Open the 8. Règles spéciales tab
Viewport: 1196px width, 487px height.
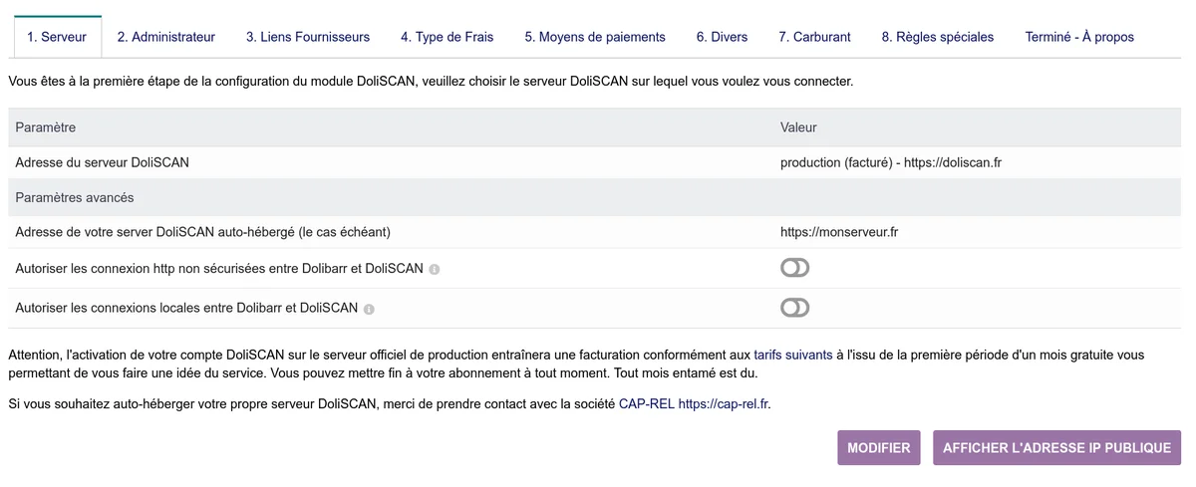(x=938, y=37)
